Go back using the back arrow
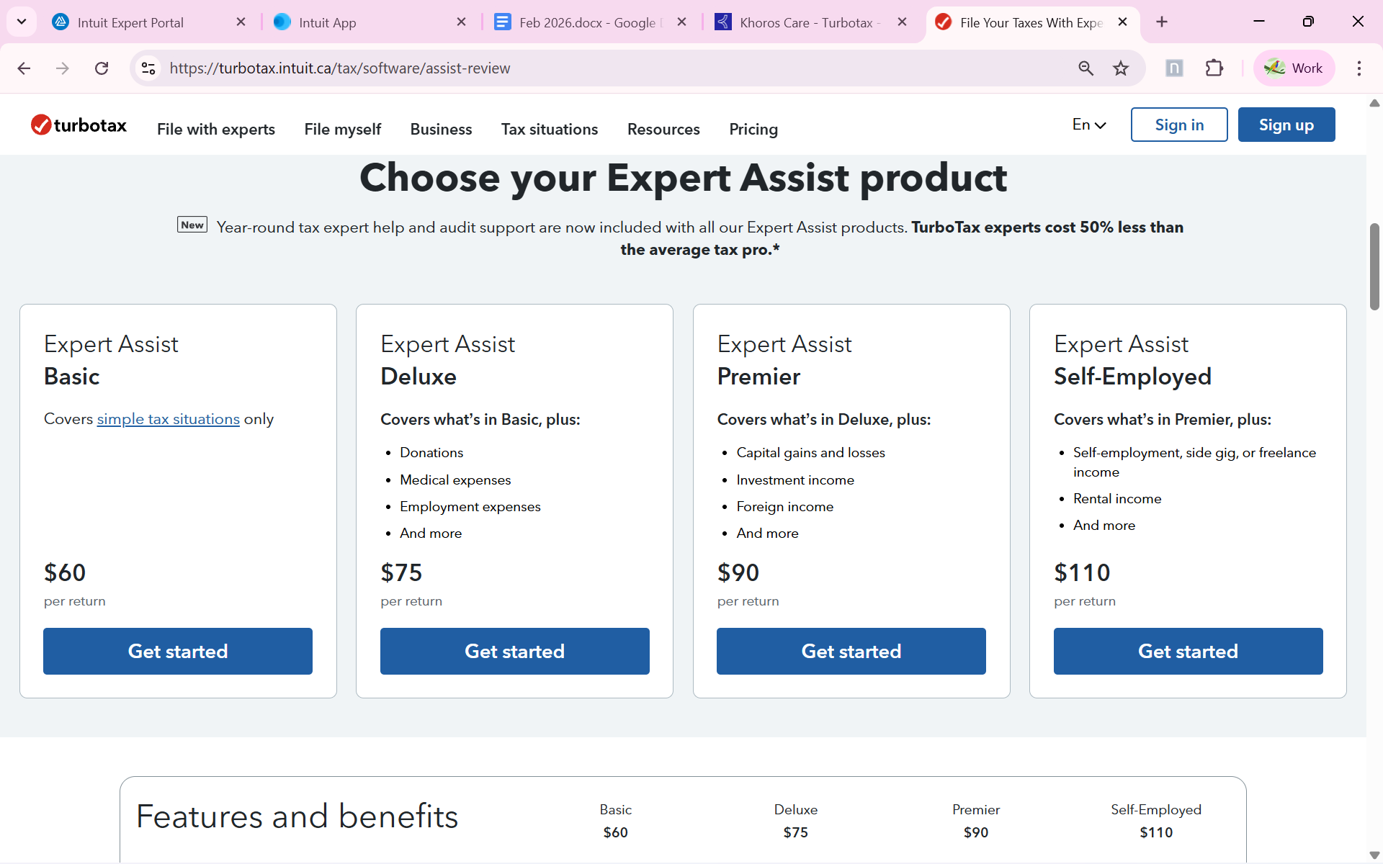Viewport: 1383px width, 864px height. click(24, 68)
